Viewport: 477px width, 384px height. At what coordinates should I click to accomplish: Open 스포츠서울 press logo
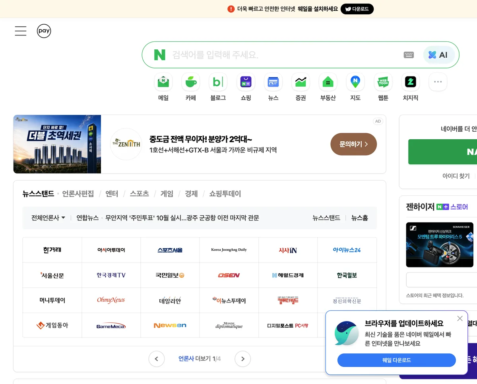pos(170,250)
